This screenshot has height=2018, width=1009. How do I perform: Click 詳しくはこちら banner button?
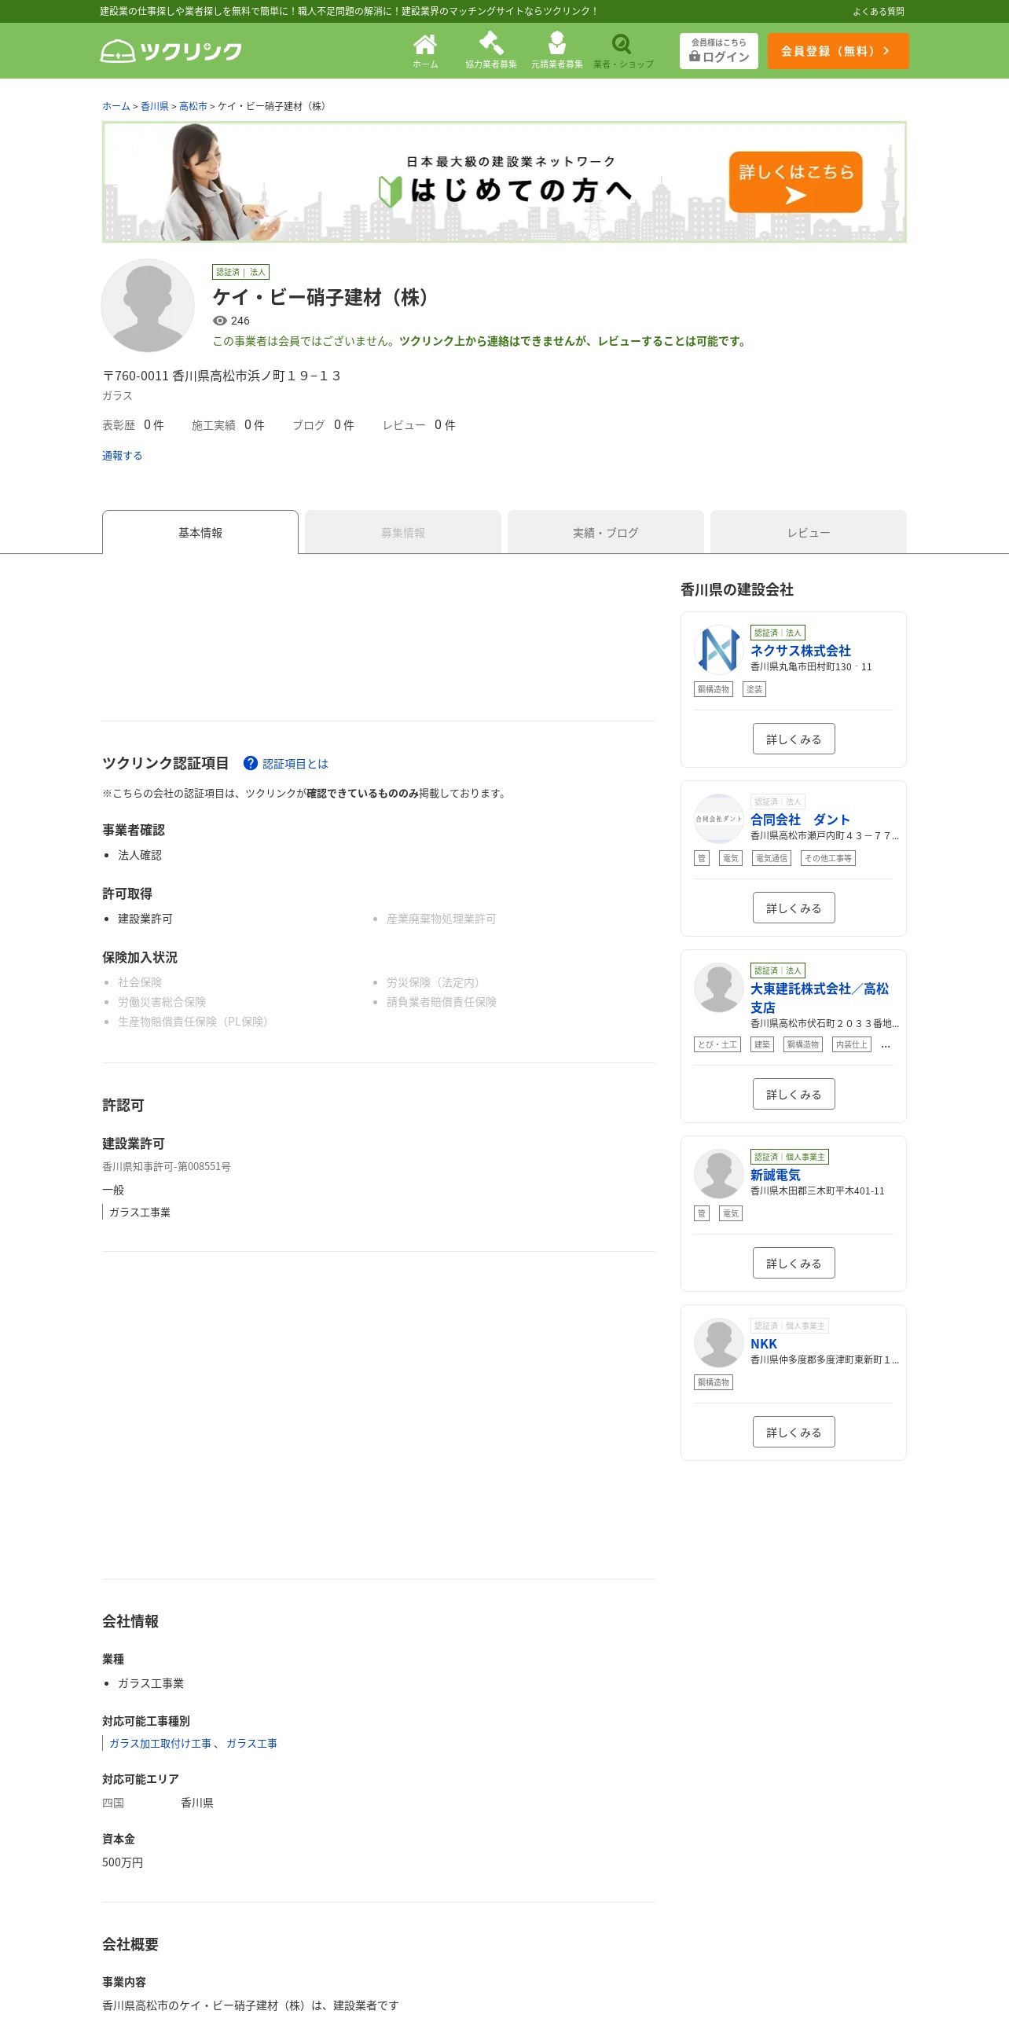point(796,182)
